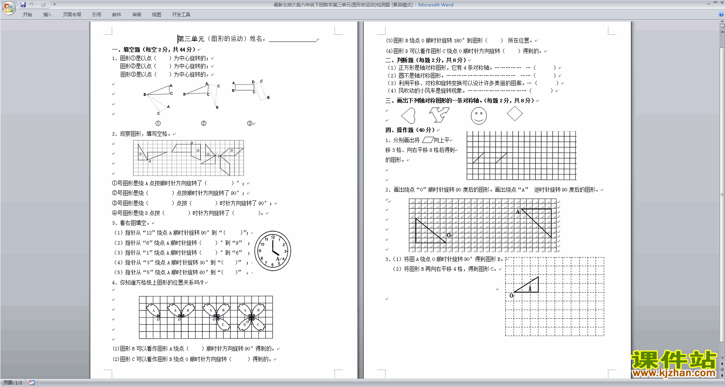The image size is (725, 387).
Task: Open the 邮件 tab
Action: (117, 14)
